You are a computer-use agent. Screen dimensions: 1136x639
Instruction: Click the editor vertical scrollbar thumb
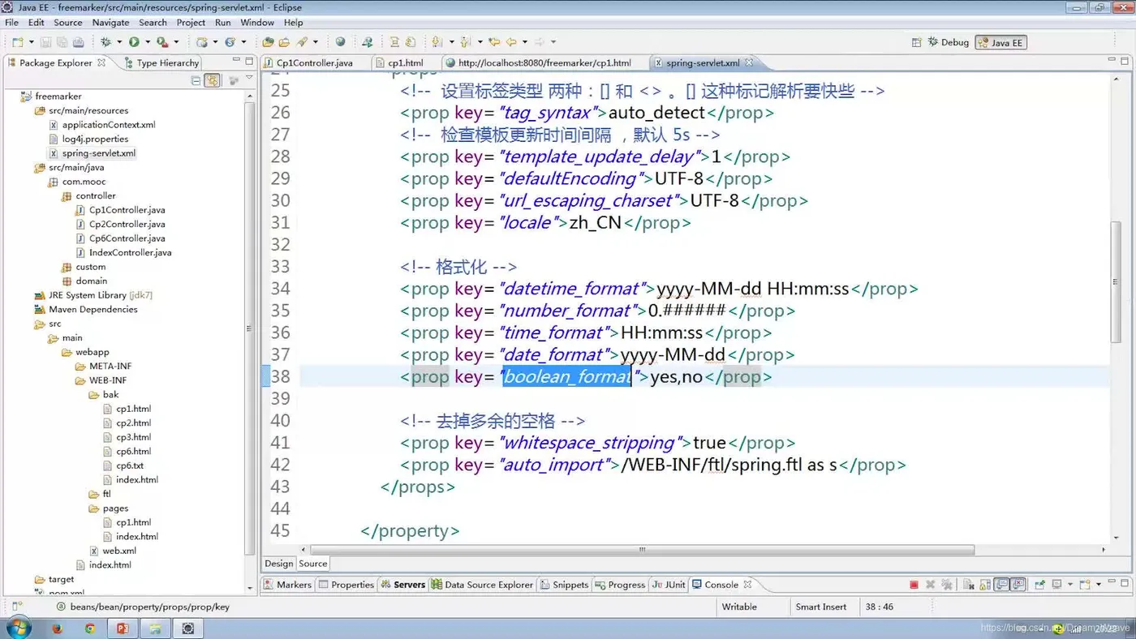click(1117, 281)
